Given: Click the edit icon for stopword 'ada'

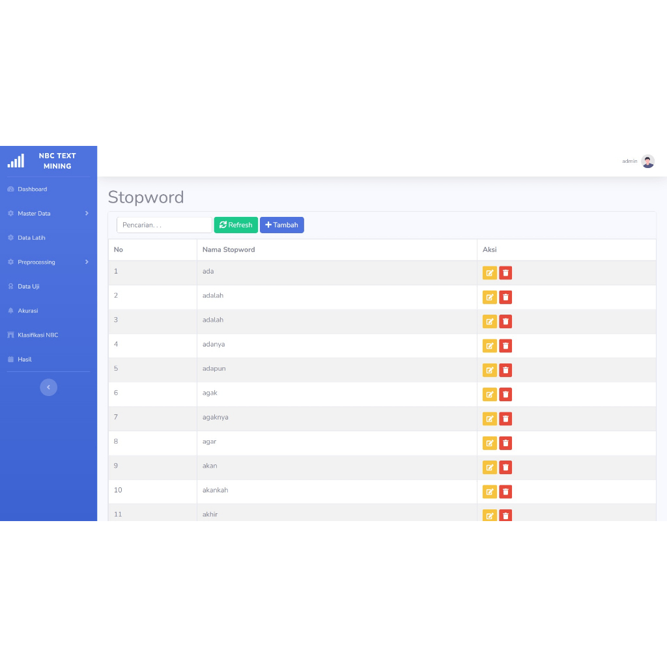Looking at the screenshot, I should click(x=489, y=273).
